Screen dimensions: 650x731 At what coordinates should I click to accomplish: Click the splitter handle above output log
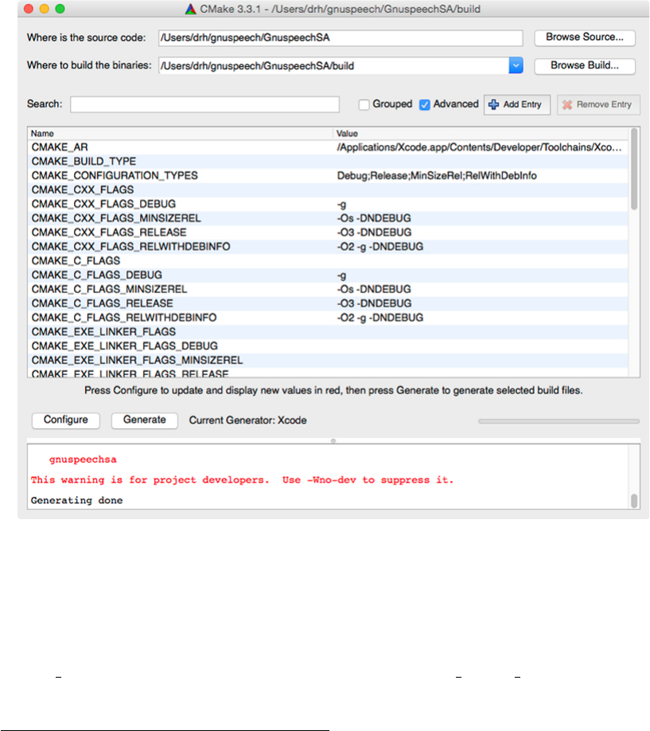click(333, 440)
